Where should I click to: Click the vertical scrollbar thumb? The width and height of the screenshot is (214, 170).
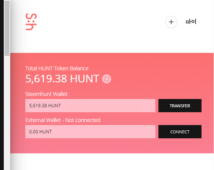click(7, 28)
